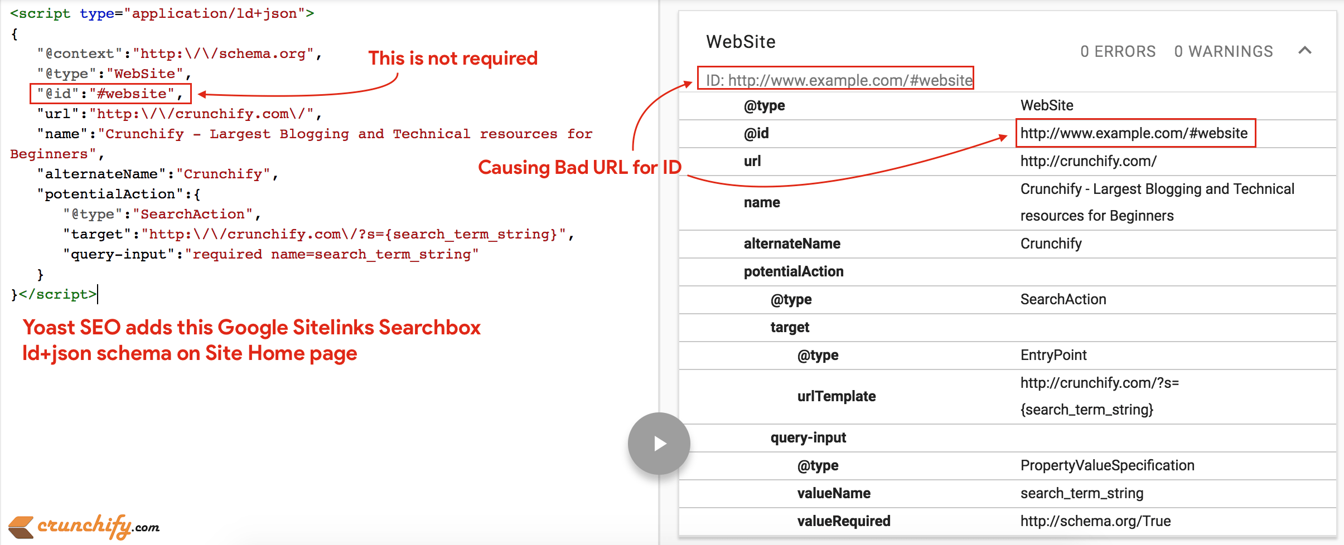Click the 0 ERRORS indicator
This screenshot has width=1344, height=545.
(x=1117, y=51)
